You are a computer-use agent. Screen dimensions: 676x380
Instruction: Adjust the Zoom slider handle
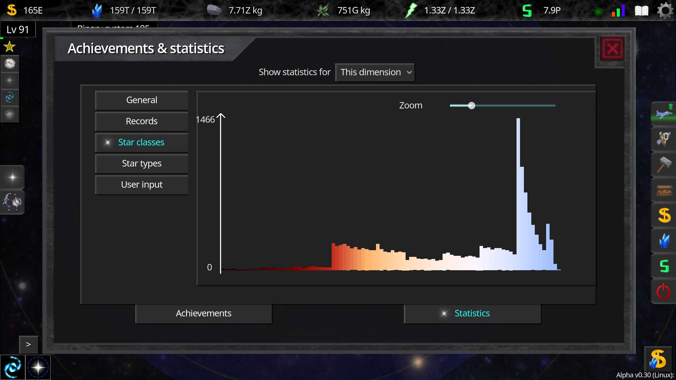point(472,106)
